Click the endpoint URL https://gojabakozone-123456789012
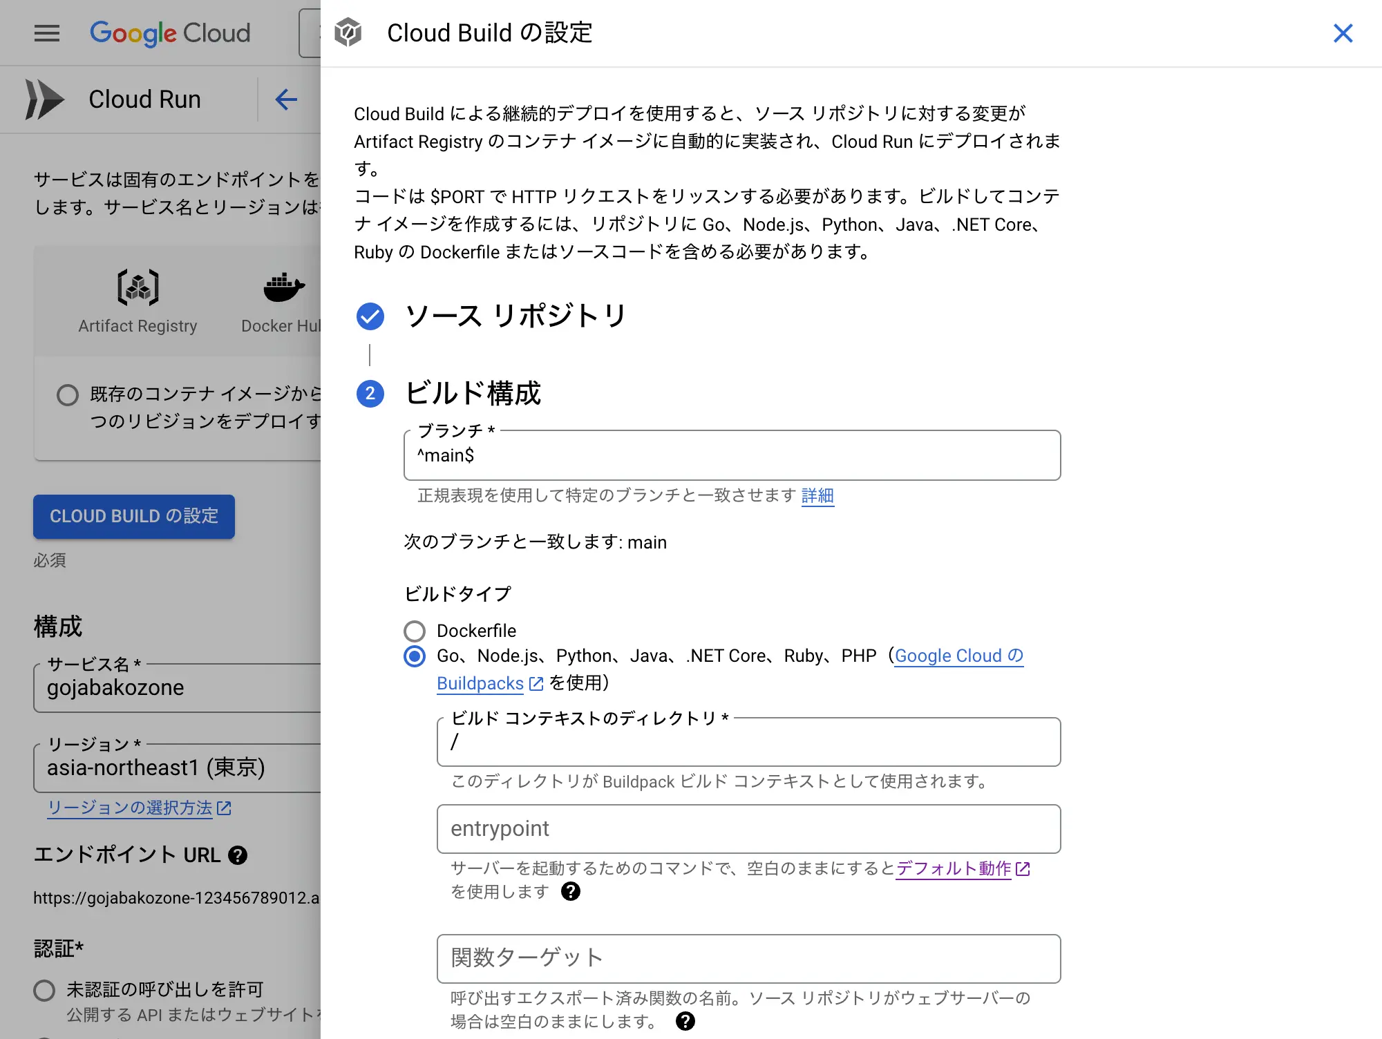 (176, 898)
